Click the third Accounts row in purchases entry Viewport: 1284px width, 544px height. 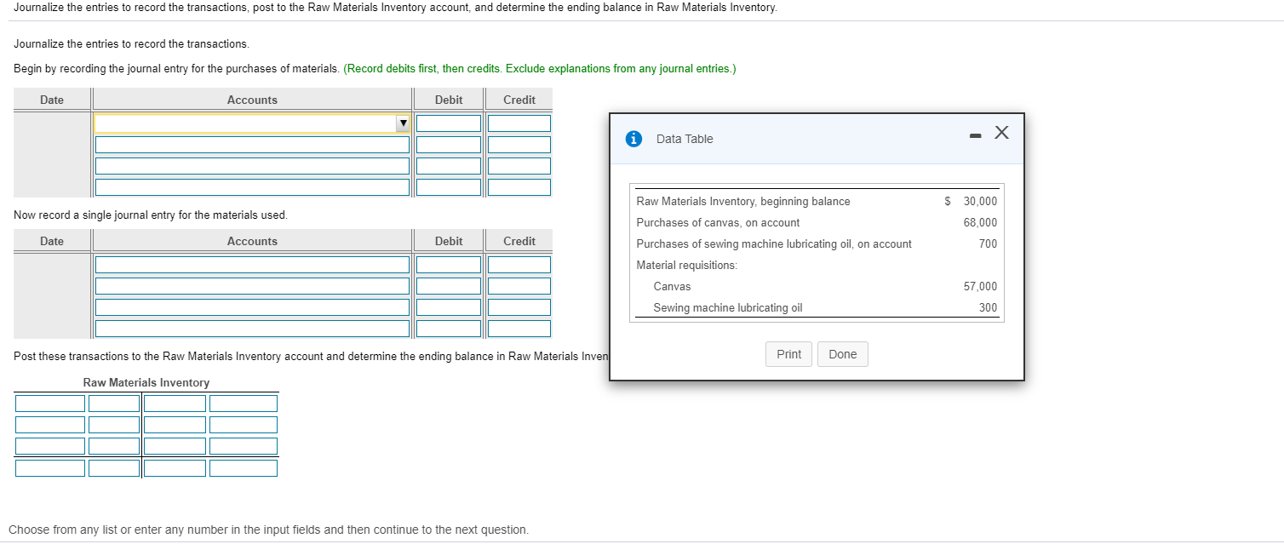[x=253, y=166]
